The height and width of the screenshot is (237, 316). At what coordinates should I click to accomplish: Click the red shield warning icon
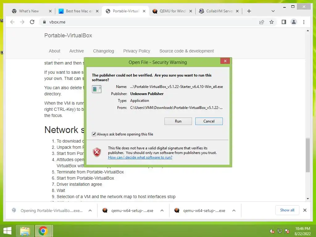click(97, 152)
